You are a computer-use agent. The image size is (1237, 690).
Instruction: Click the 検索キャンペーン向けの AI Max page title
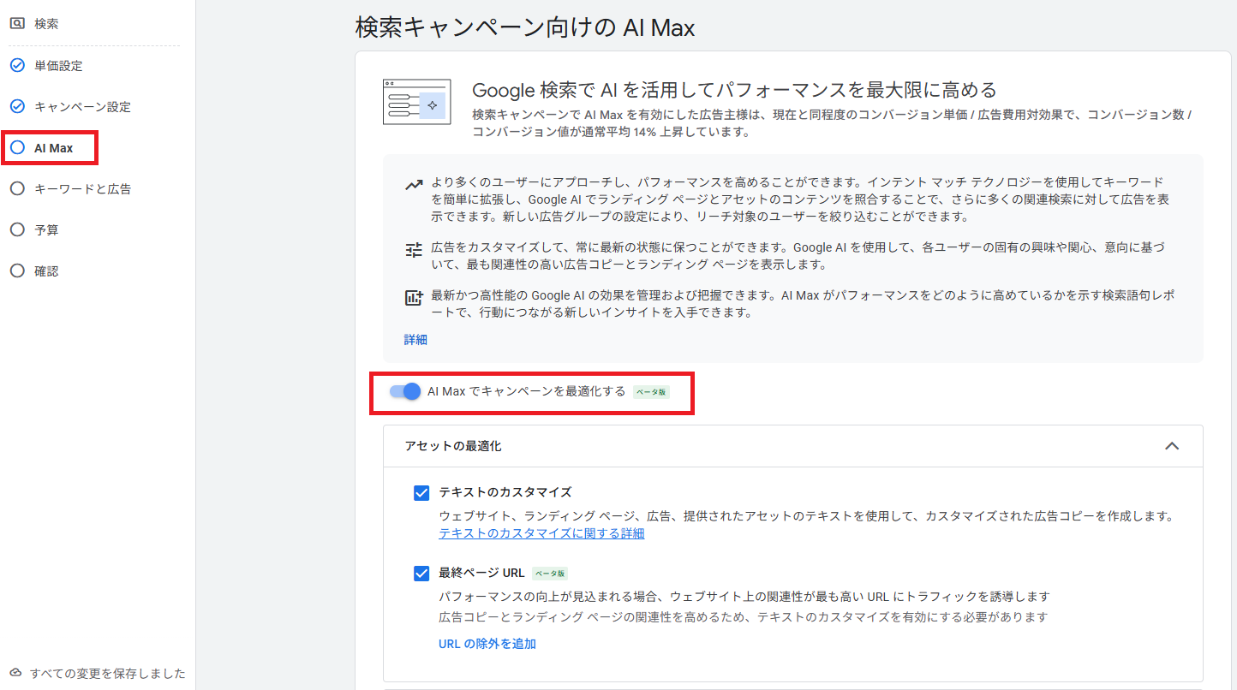point(525,27)
